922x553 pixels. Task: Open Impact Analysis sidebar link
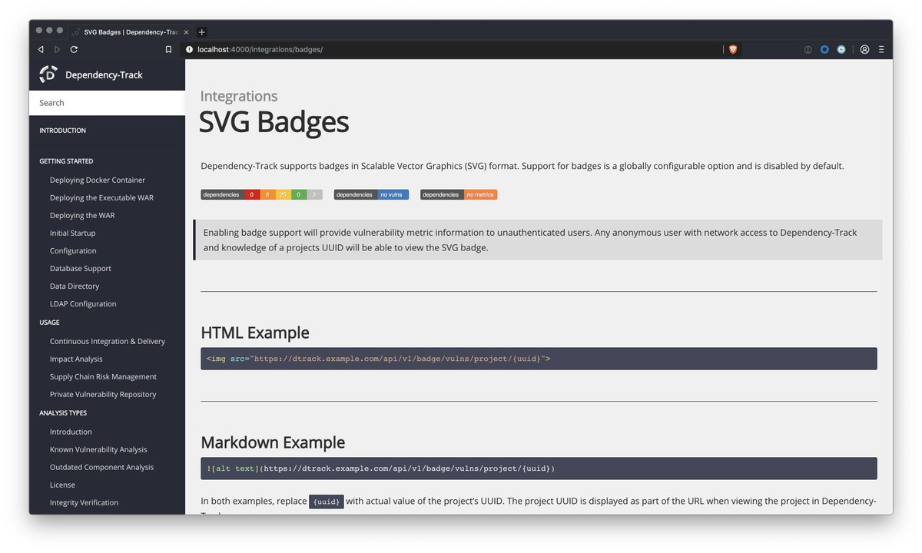pyautogui.click(x=76, y=359)
